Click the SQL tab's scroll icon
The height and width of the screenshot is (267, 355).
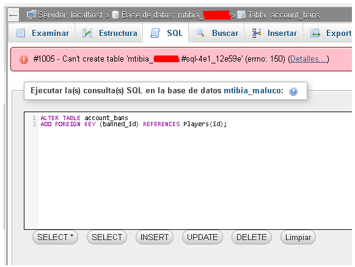click(155, 33)
